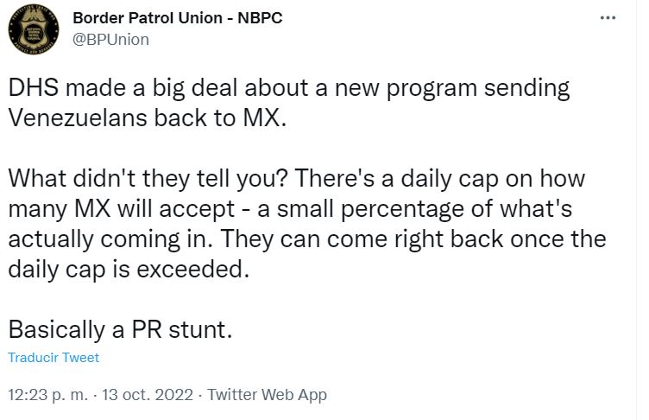Click the word DHS in the tweet
This screenshot has height=420, width=649.
[30, 88]
